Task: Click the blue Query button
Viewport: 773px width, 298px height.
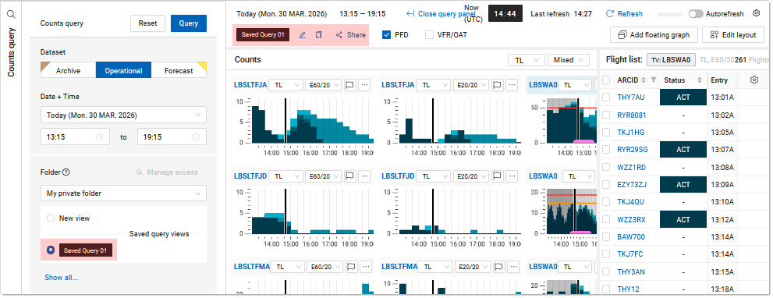Action: pos(189,23)
